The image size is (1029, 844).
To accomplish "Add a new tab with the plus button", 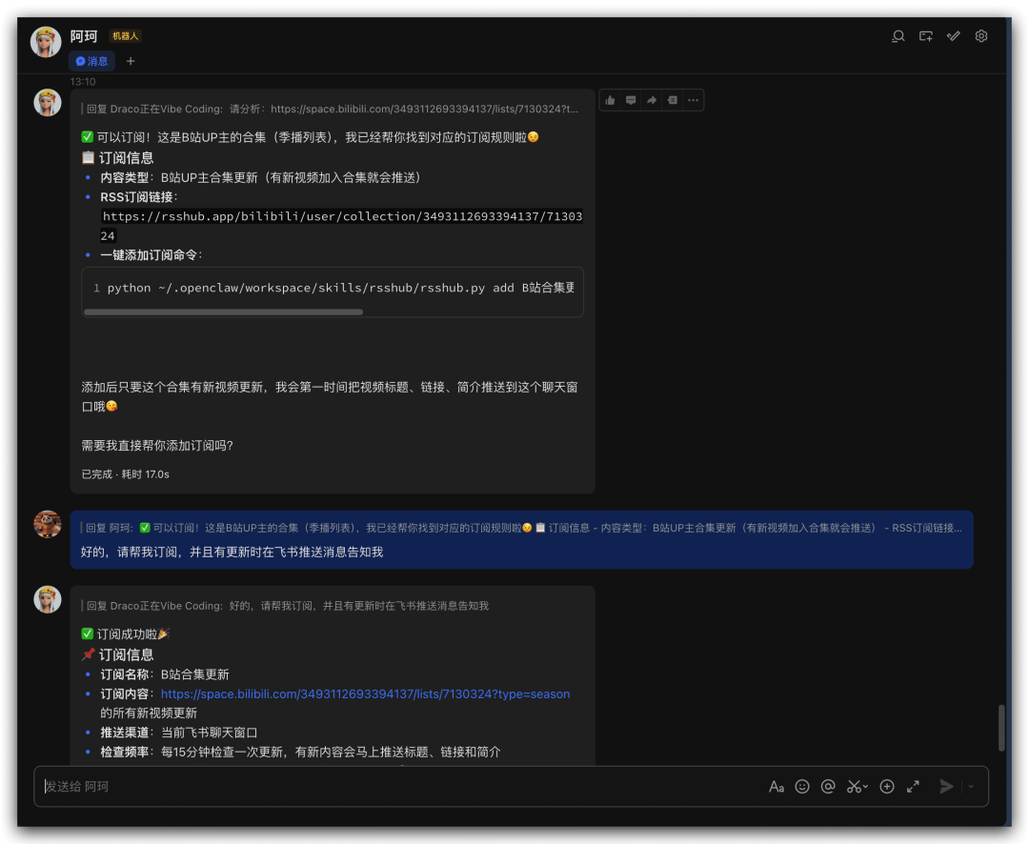I will click(131, 61).
